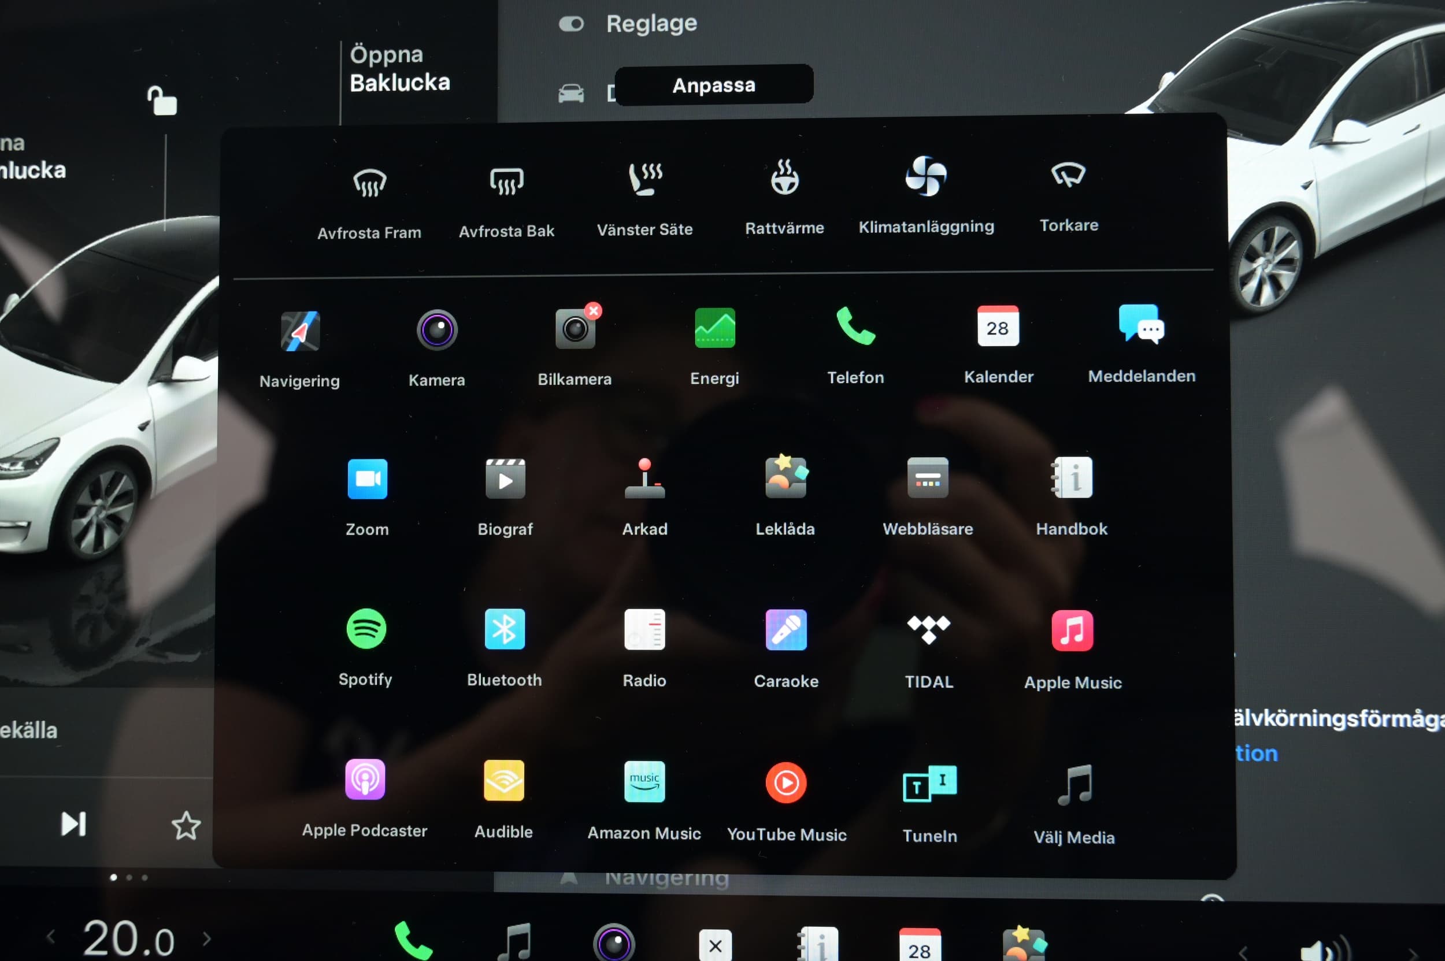Open the Energi app
This screenshot has width=1445, height=961.
tap(714, 347)
